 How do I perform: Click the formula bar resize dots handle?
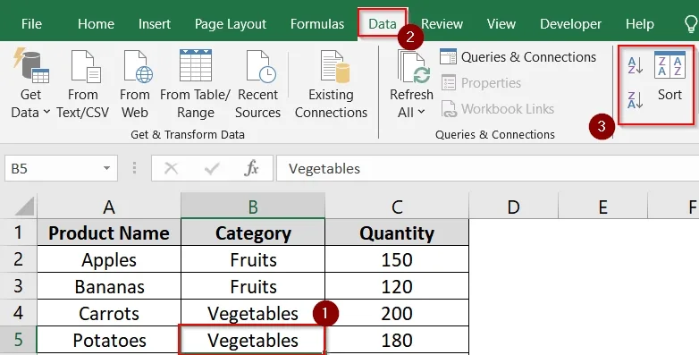coord(134,169)
